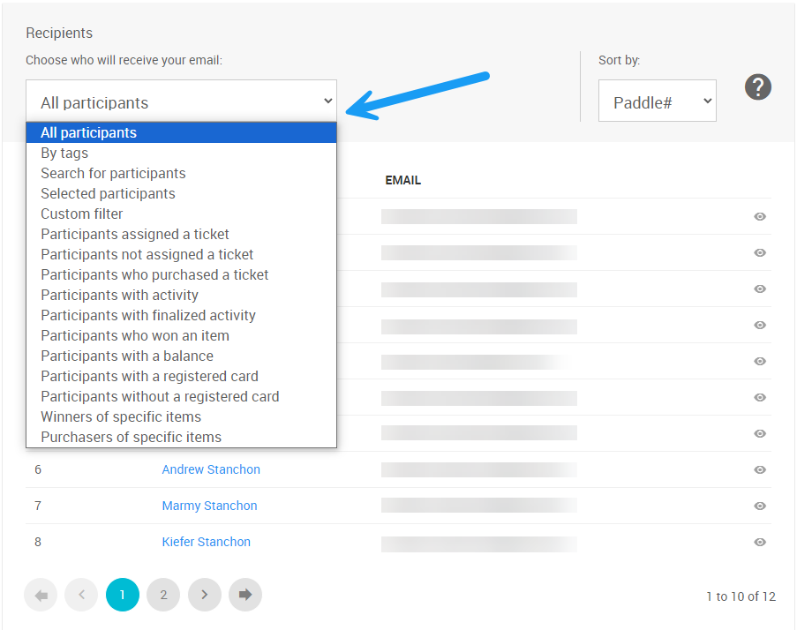
Task: Go to the first page arrow icon
Action: point(41,595)
